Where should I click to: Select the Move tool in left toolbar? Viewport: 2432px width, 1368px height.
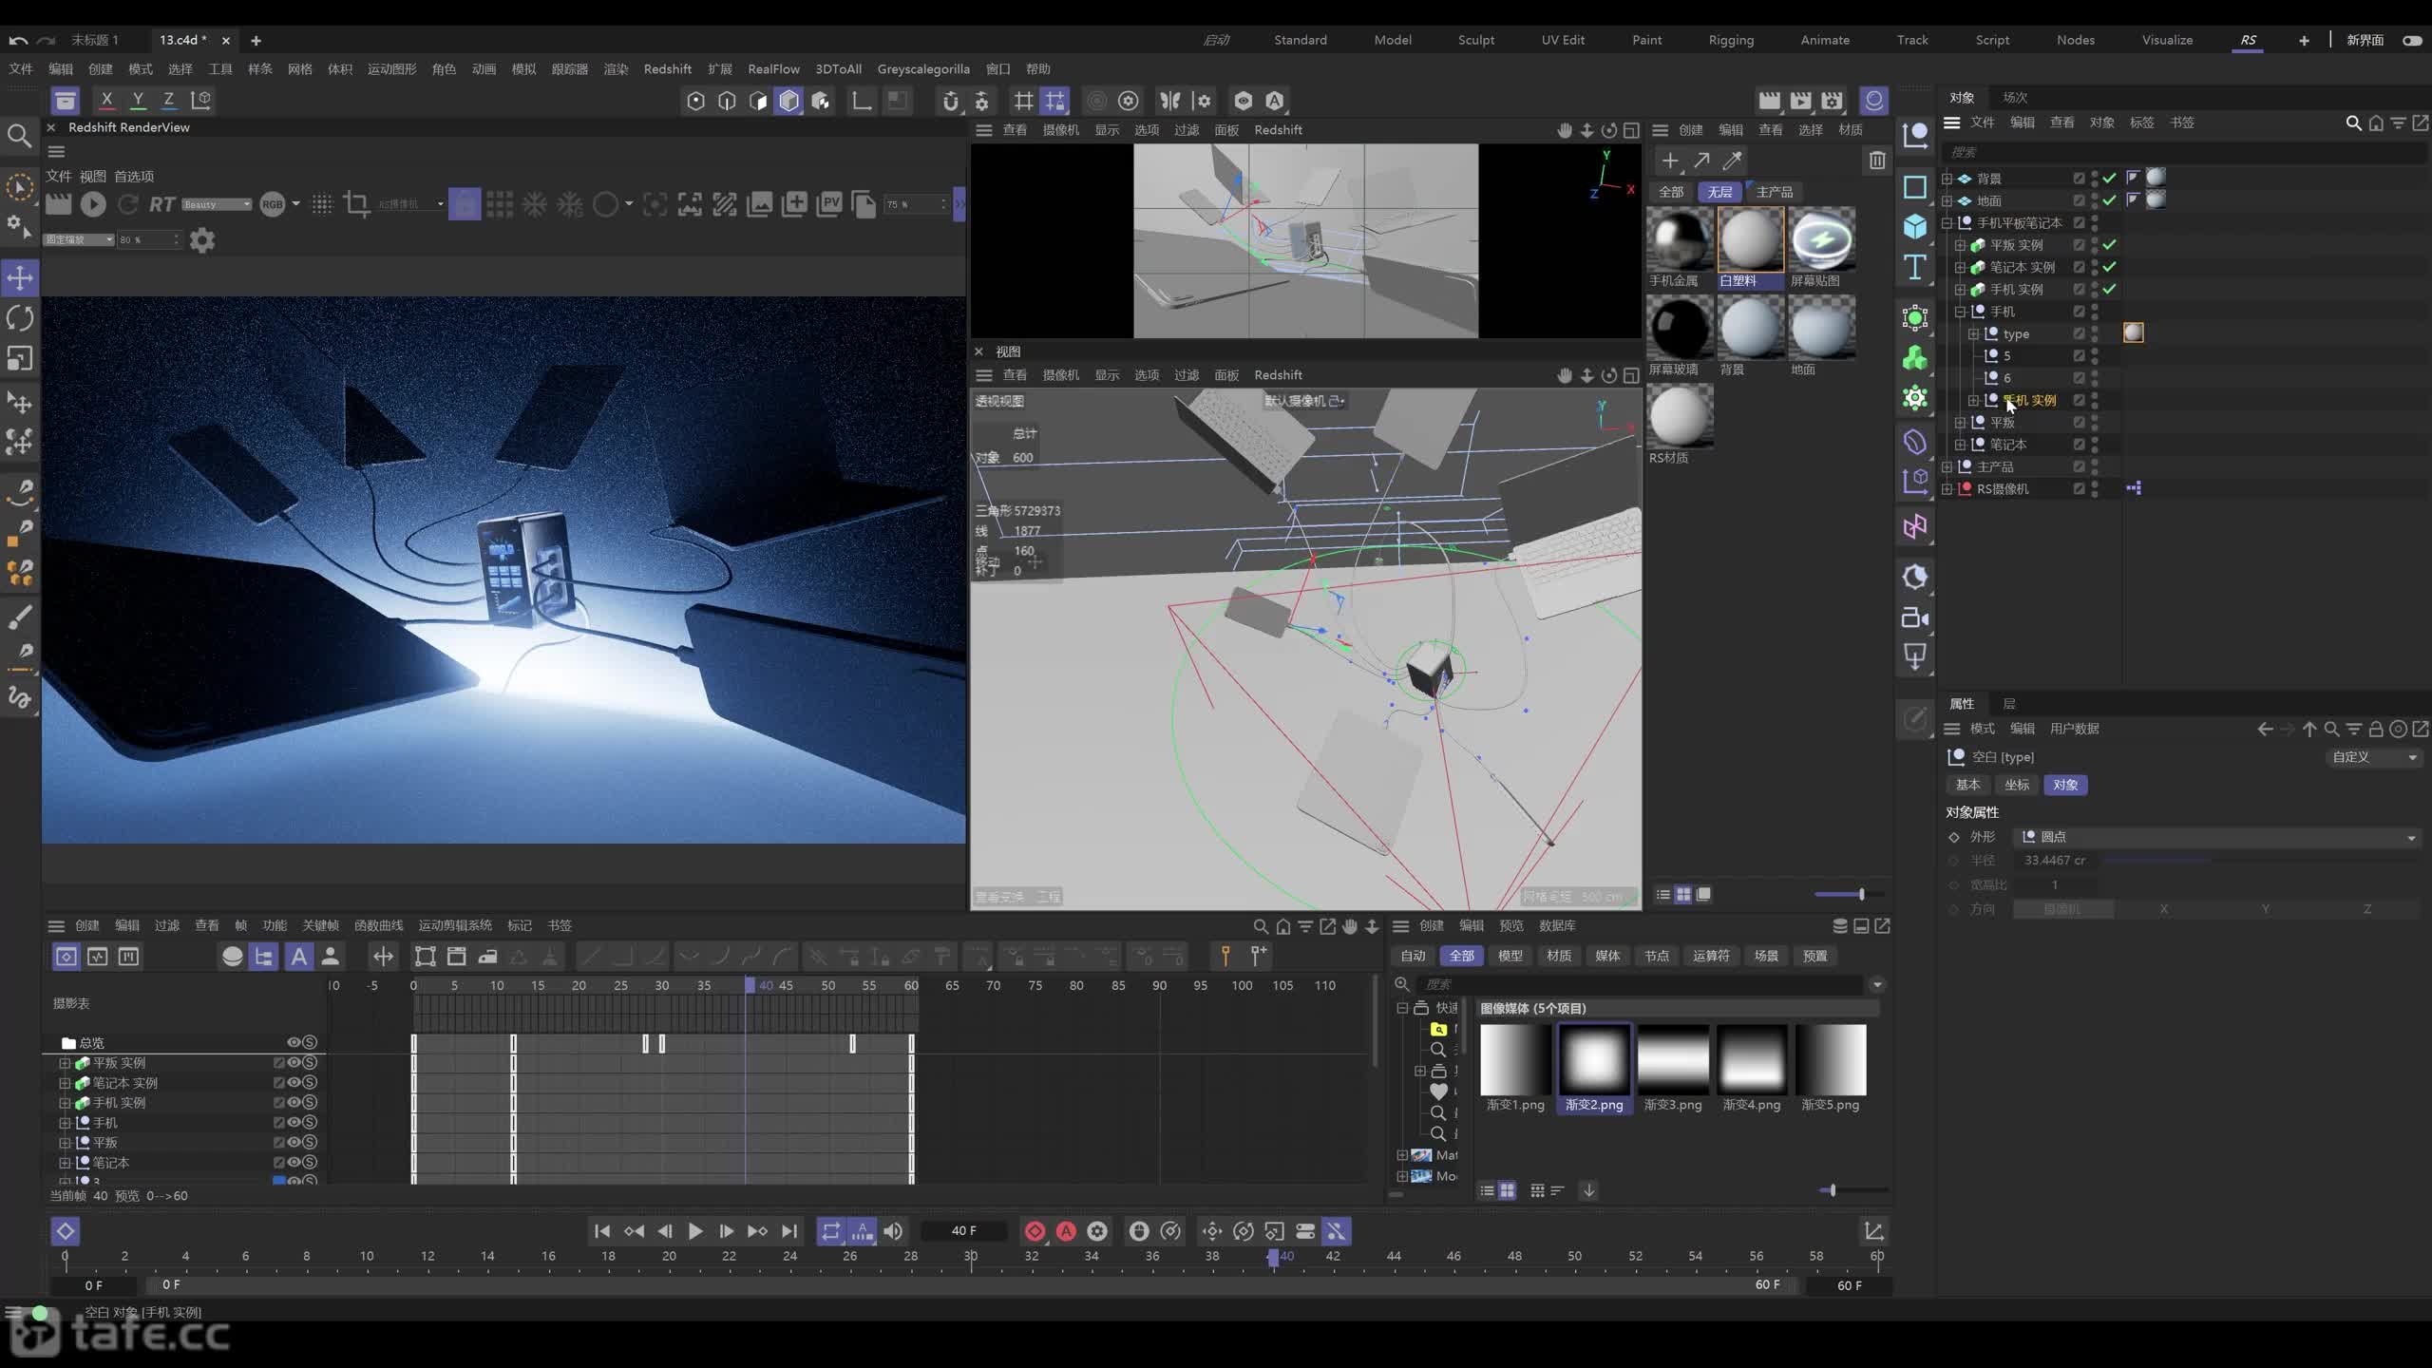(x=20, y=277)
